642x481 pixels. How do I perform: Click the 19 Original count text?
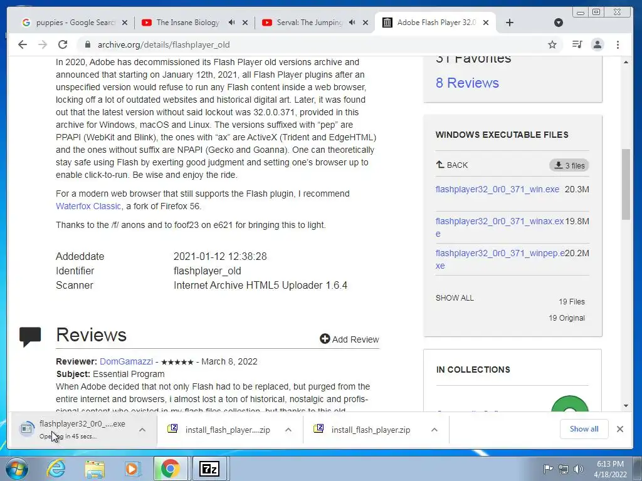click(567, 318)
